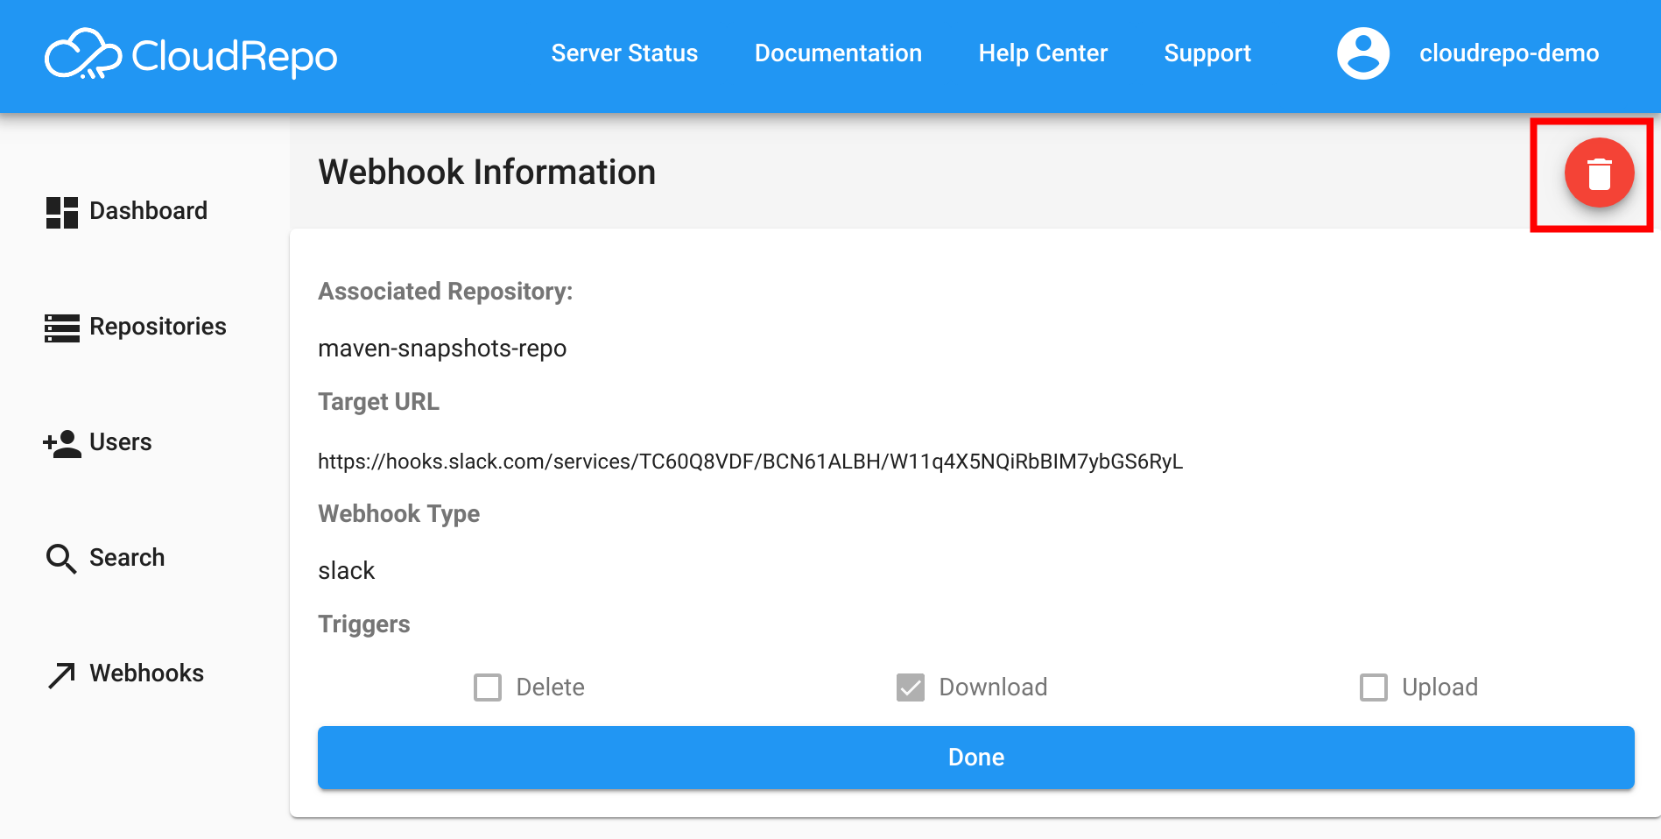The width and height of the screenshot is (1661, 839).
Task: Go to Help Center
Action: (x=1043, y=53)
